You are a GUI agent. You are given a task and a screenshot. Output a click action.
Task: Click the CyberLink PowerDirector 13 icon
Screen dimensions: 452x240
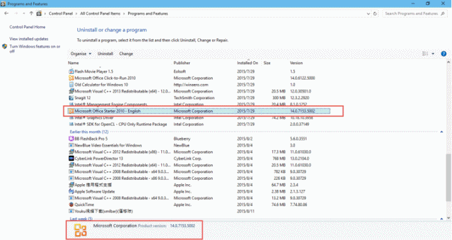[x=71, y=159]
